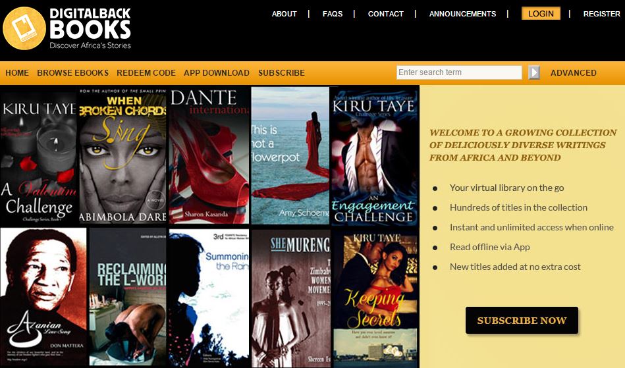View Announcements
The image size is (625, 368).
pyautogui.click(x=462, y=14)
